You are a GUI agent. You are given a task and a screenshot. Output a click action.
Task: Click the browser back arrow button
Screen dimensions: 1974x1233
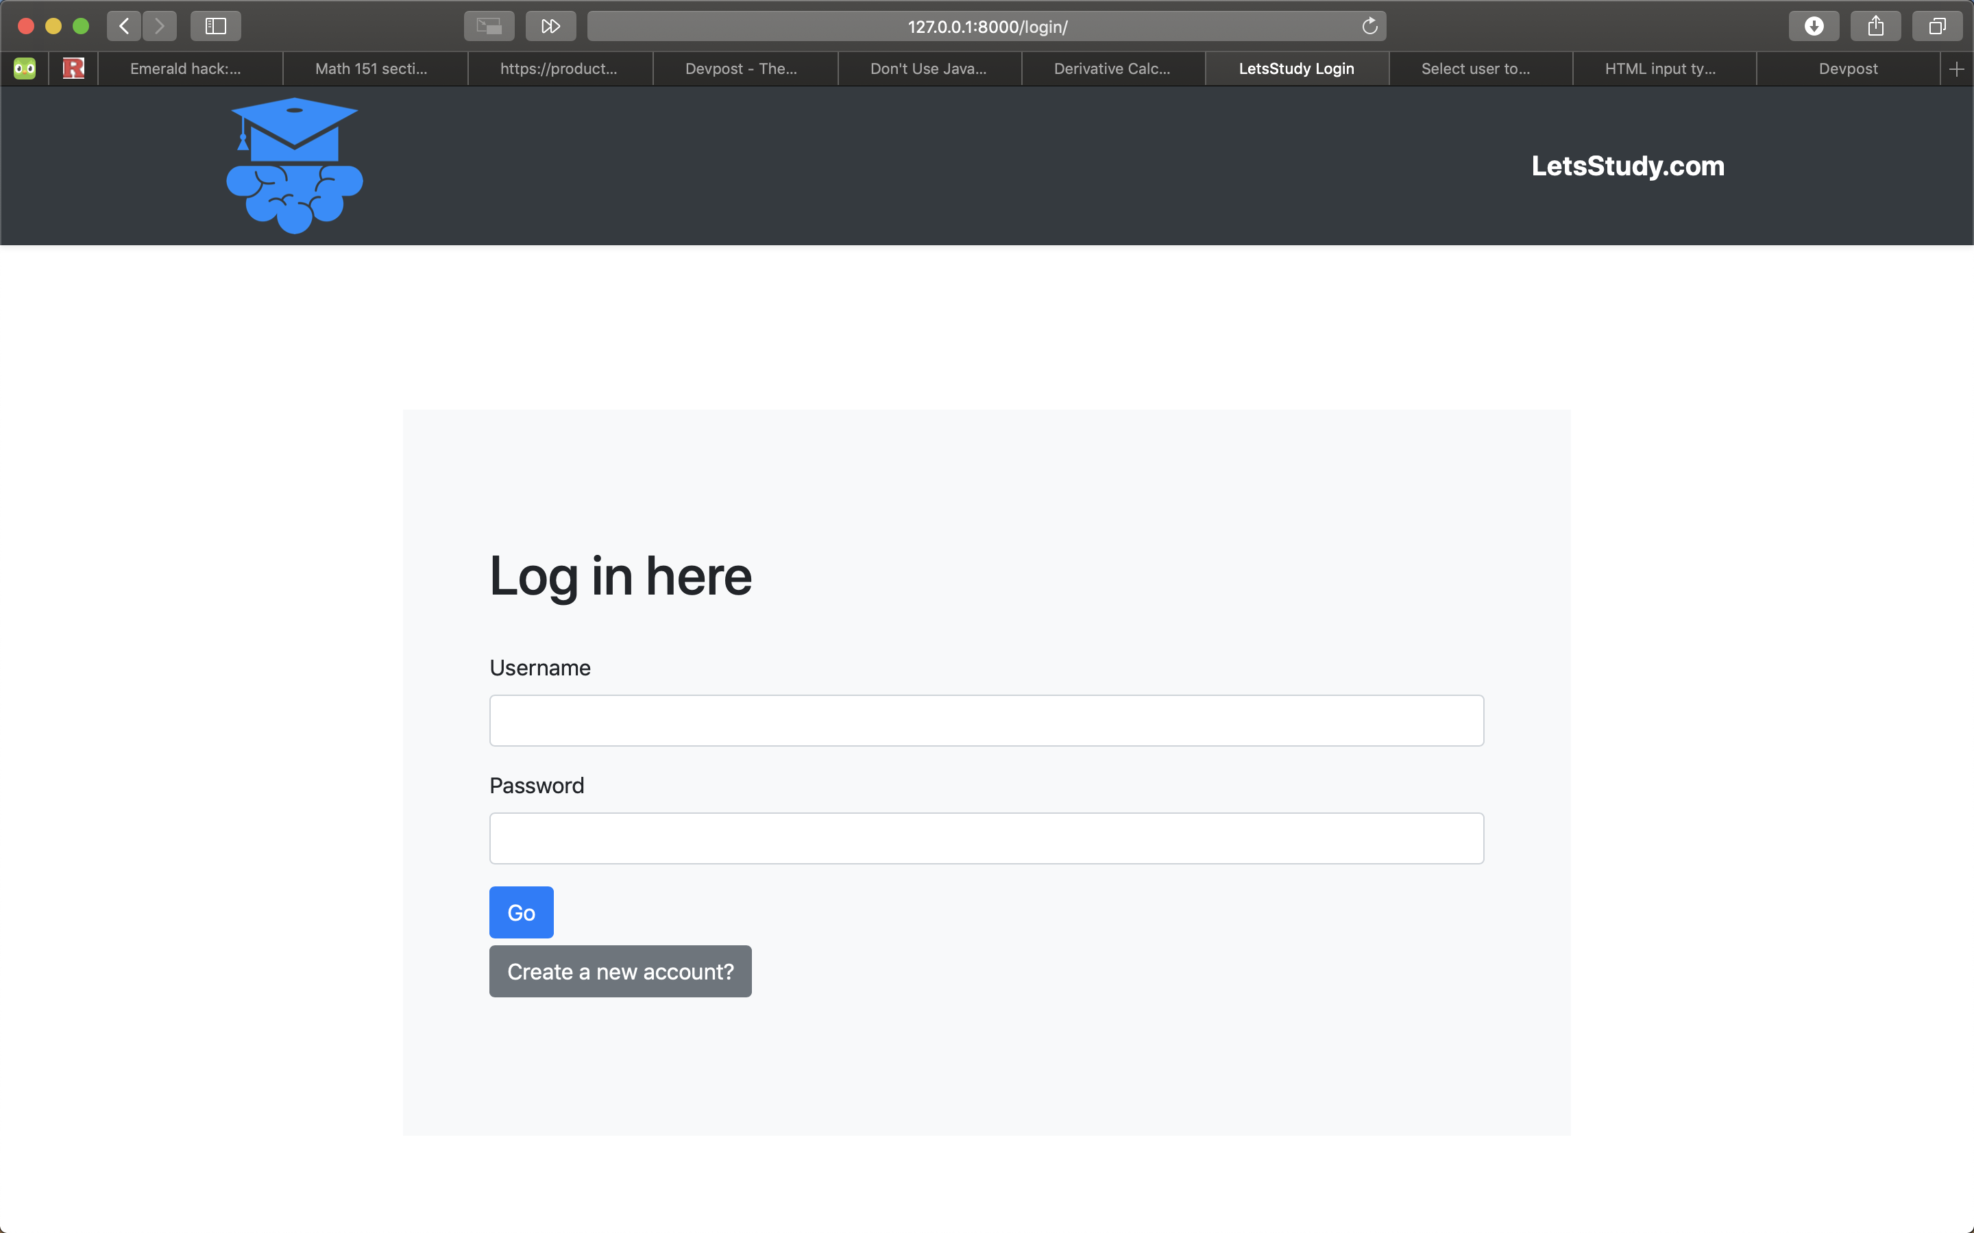coord(124,26)
